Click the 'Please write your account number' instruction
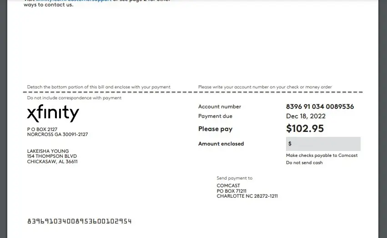 pyautogui.click(x=265, y=87)
